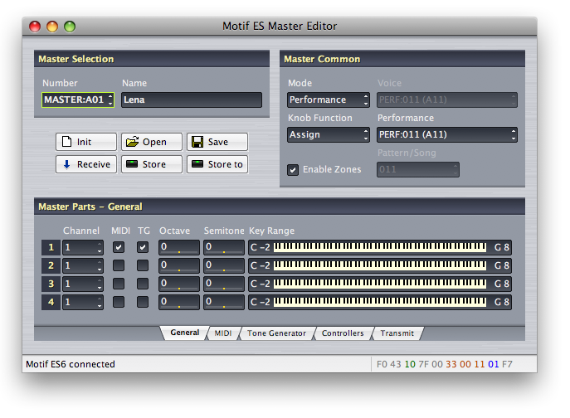Click the Save button with floppy disk icon

coord(217,142)
